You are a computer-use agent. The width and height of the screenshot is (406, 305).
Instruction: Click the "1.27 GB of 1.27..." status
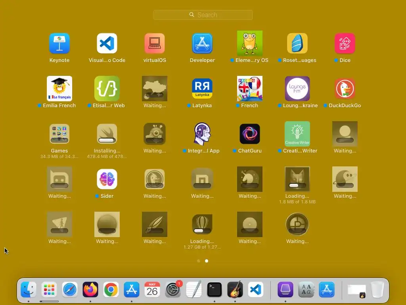point(202,247)
